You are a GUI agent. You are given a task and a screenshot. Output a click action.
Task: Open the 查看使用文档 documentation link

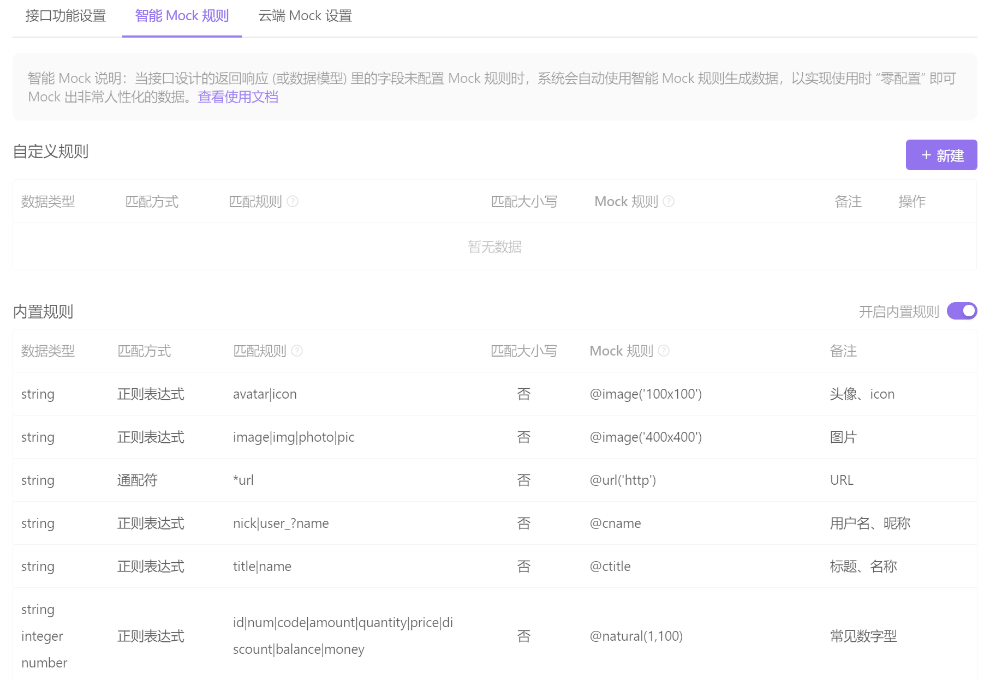237,97
